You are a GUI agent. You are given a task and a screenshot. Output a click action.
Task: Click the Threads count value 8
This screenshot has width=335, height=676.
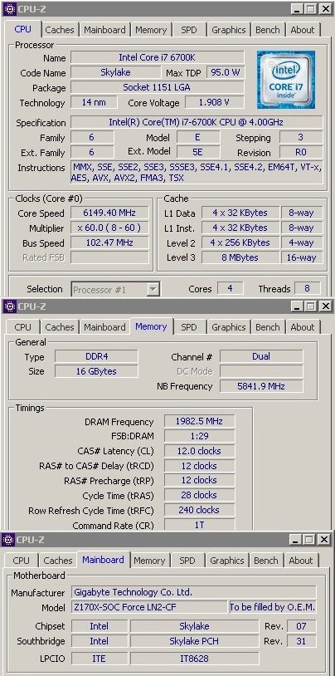pyautogui.click(x=307, y=288)
